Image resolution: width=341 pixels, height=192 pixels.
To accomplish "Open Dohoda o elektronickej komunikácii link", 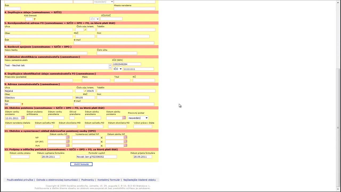I will point(57,180).
